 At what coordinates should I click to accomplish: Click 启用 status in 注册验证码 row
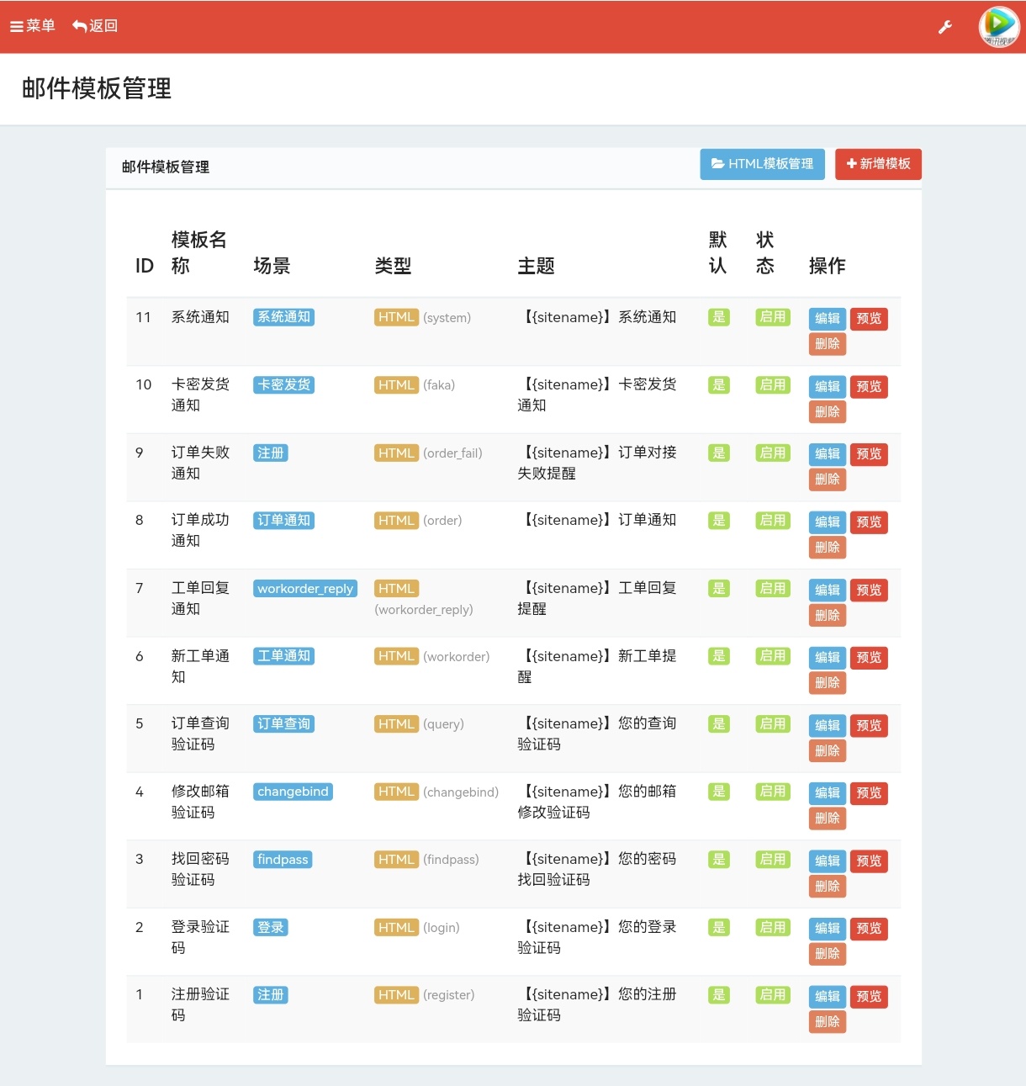773,995
